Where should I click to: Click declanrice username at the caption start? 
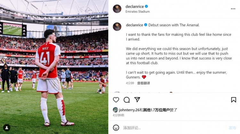click(135, 25)
